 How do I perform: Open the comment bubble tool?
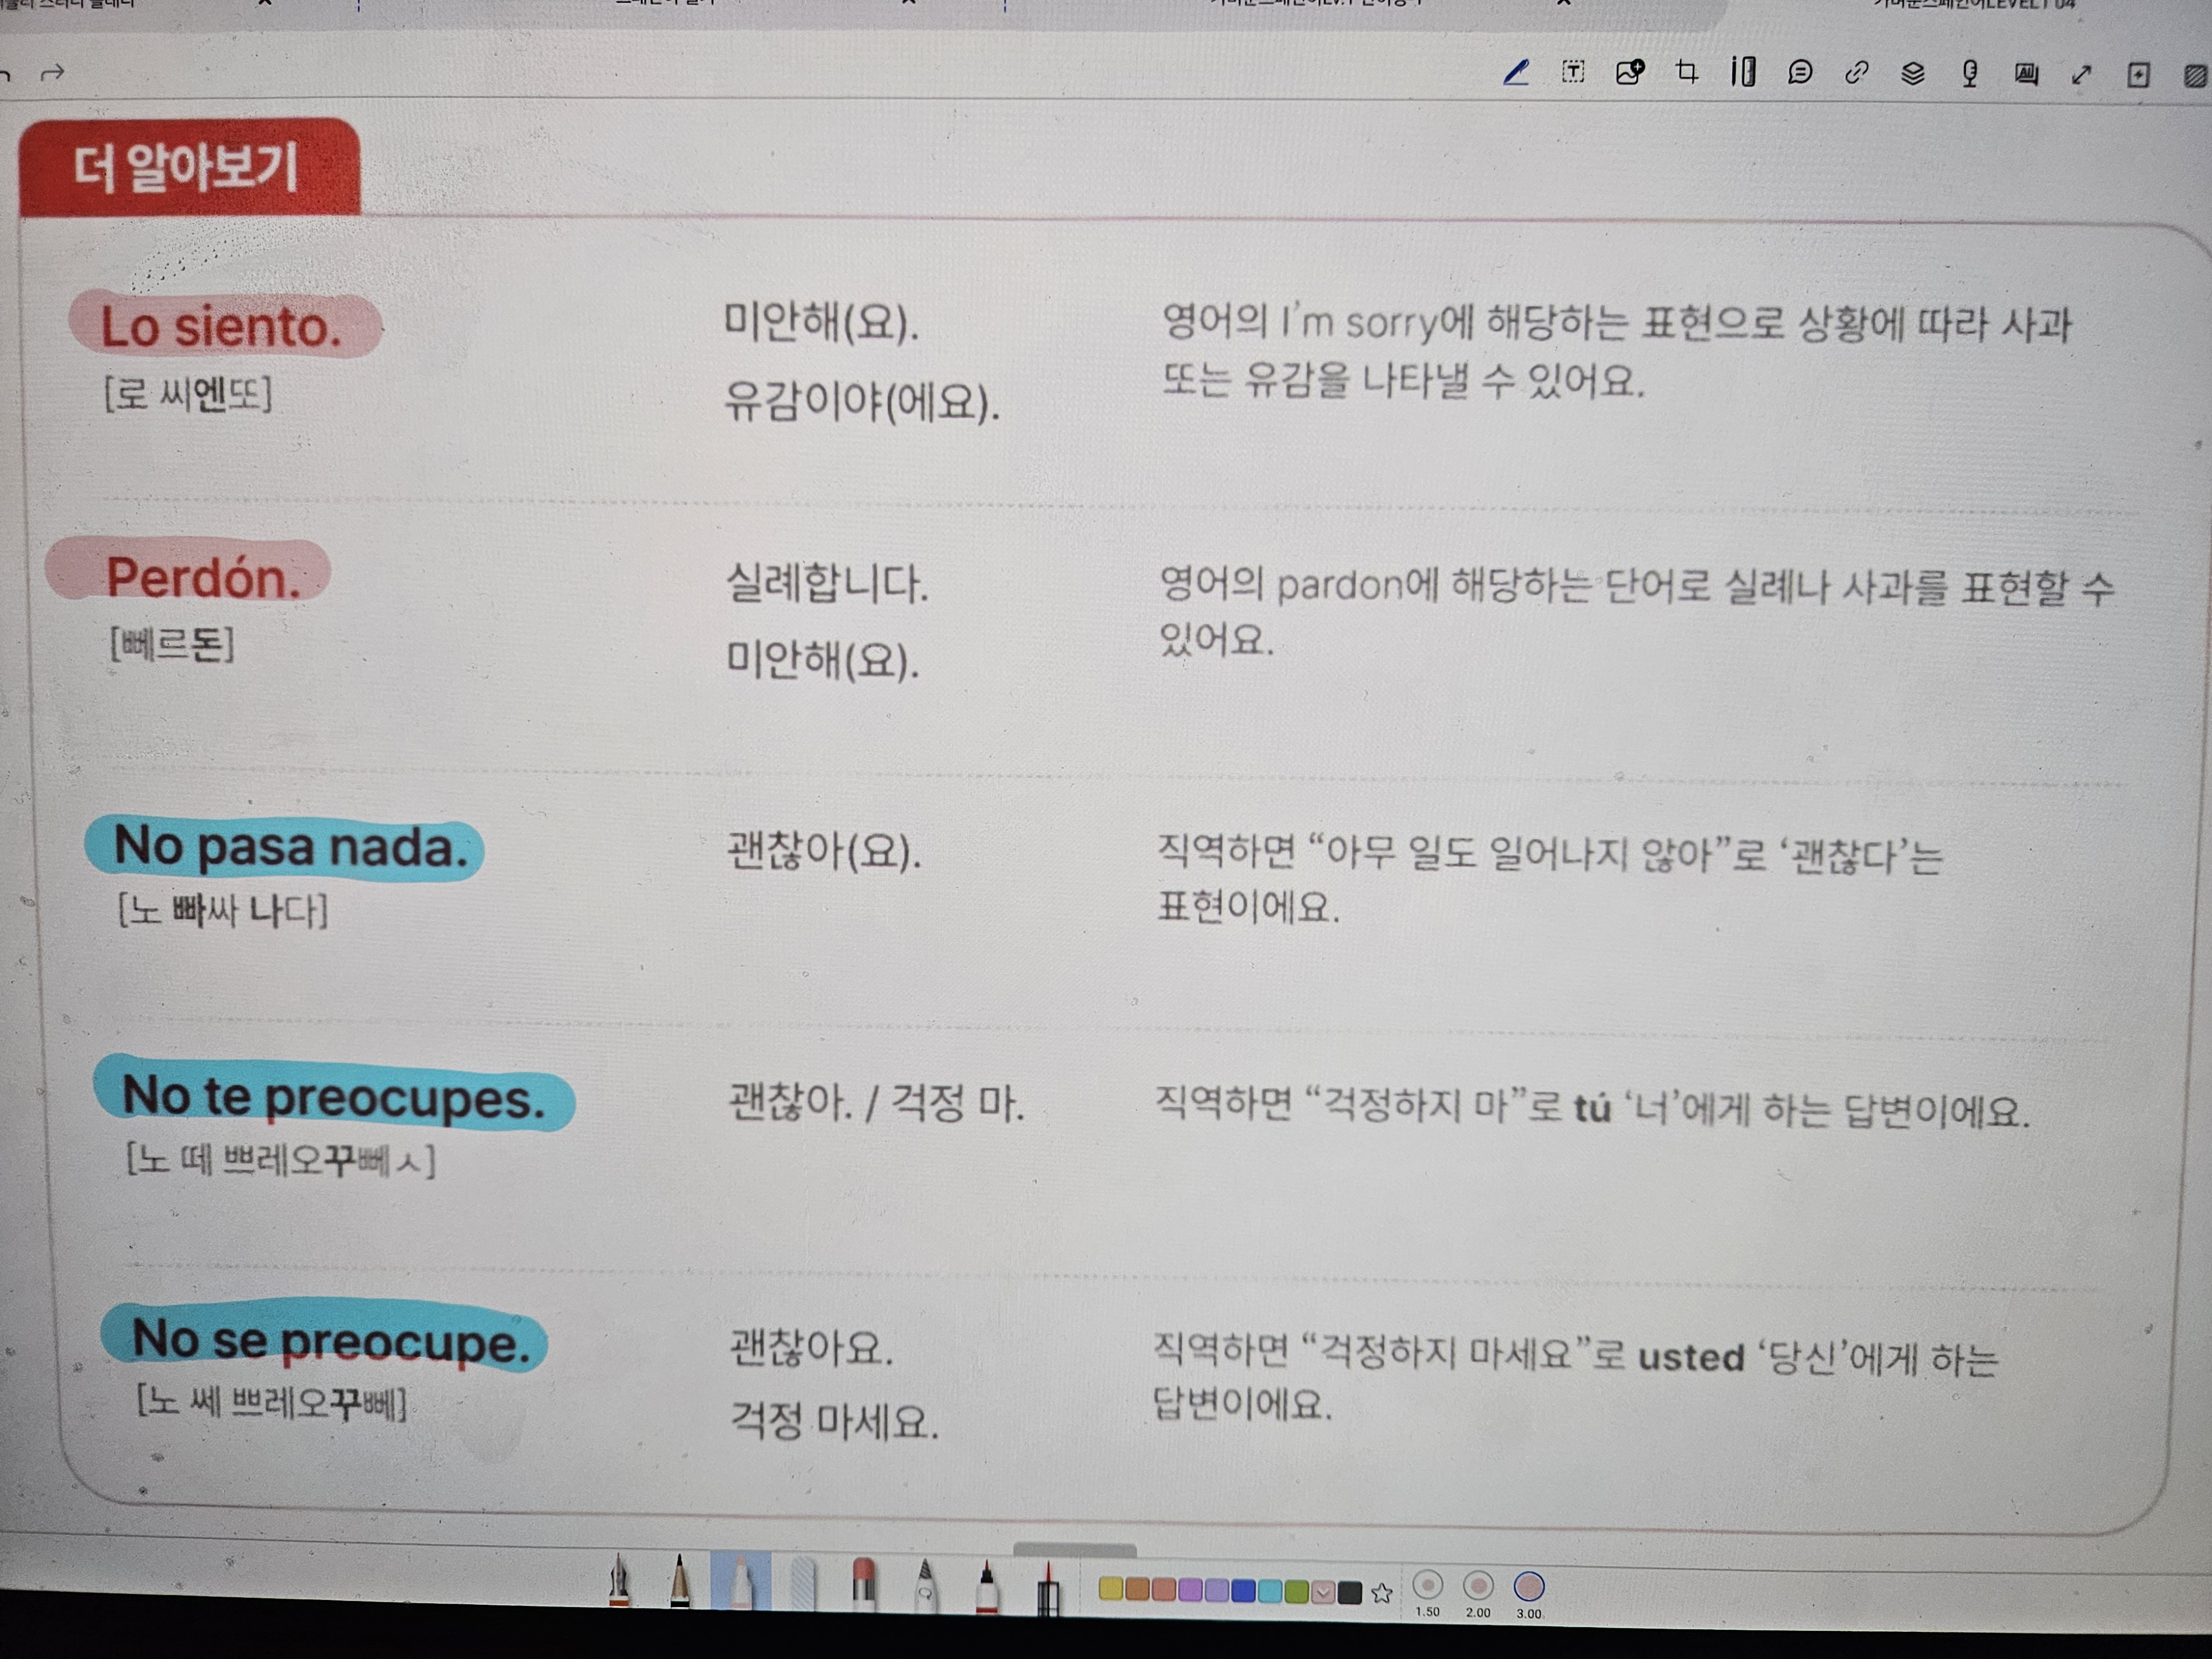[x=1800, y=73]
